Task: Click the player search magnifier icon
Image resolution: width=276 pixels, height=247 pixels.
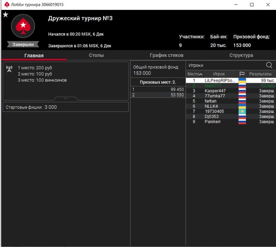Action: [269, 65]
